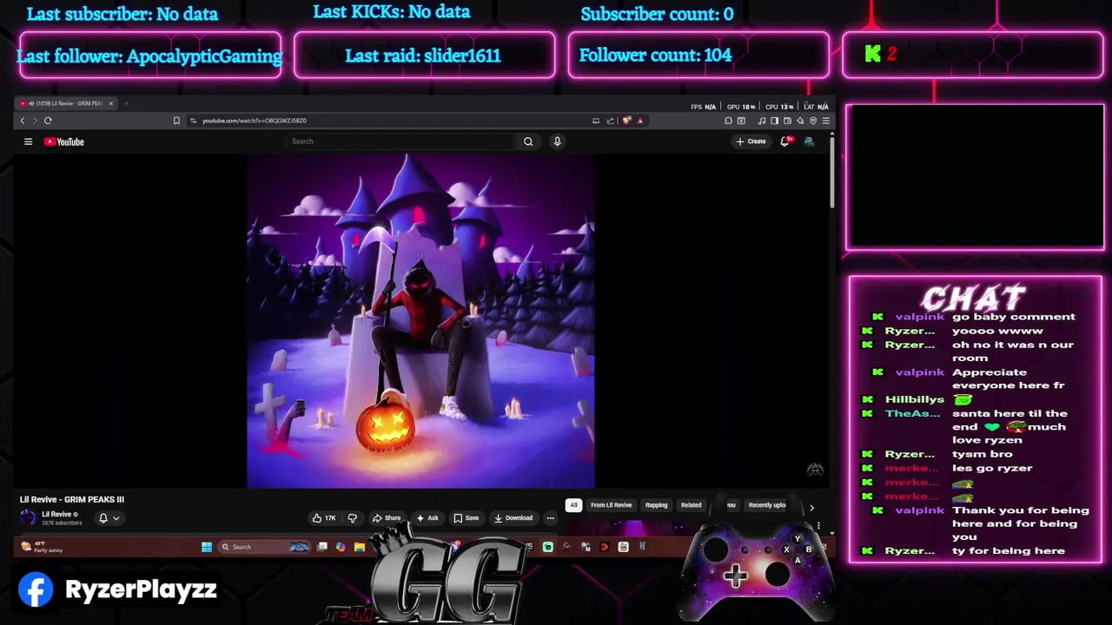1112x625 pixels.
Task: Reload the YouTube page
Action: 48,121
